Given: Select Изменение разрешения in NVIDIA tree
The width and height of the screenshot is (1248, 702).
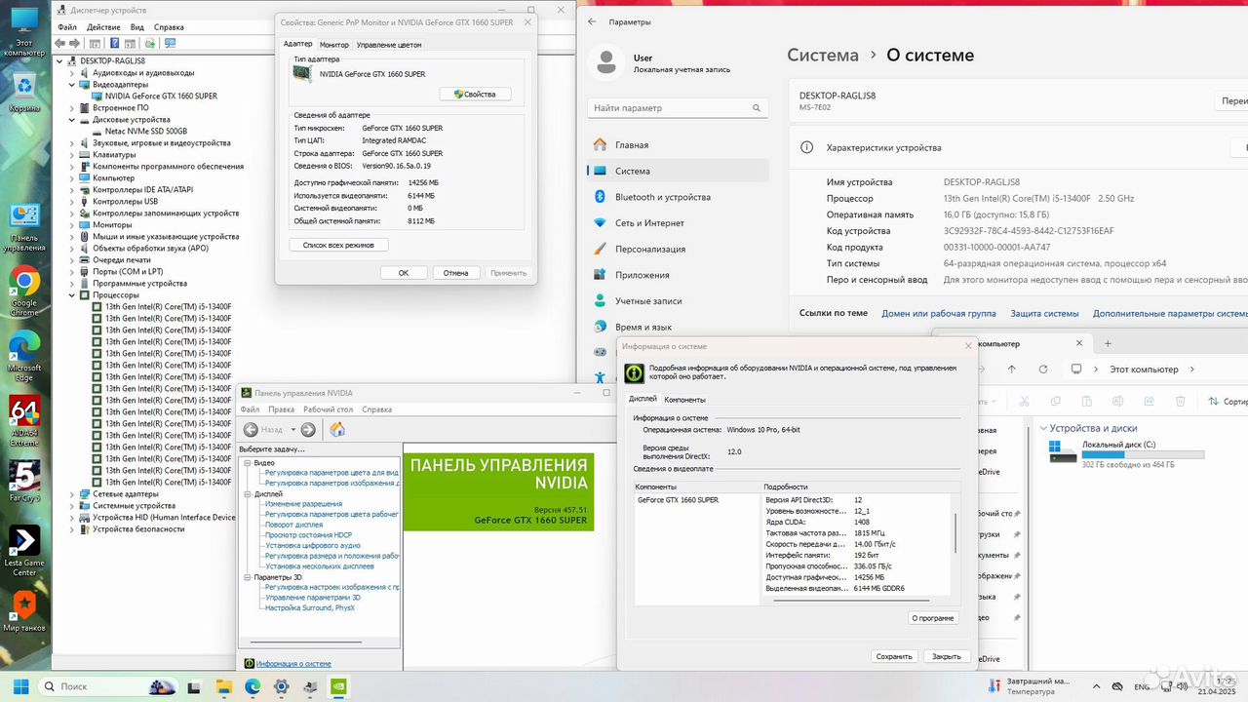Looking at the screenshot, I should click(x=303, y=504).
